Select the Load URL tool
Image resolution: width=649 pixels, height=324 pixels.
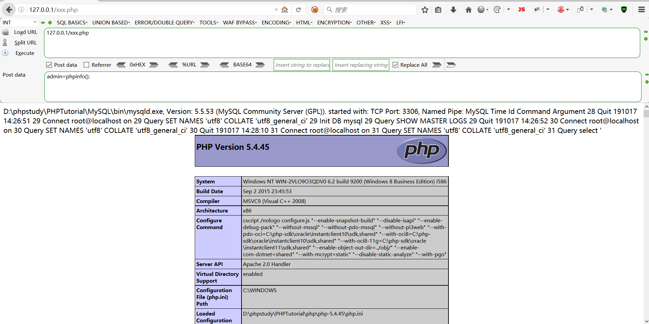[x=25, y=32]
